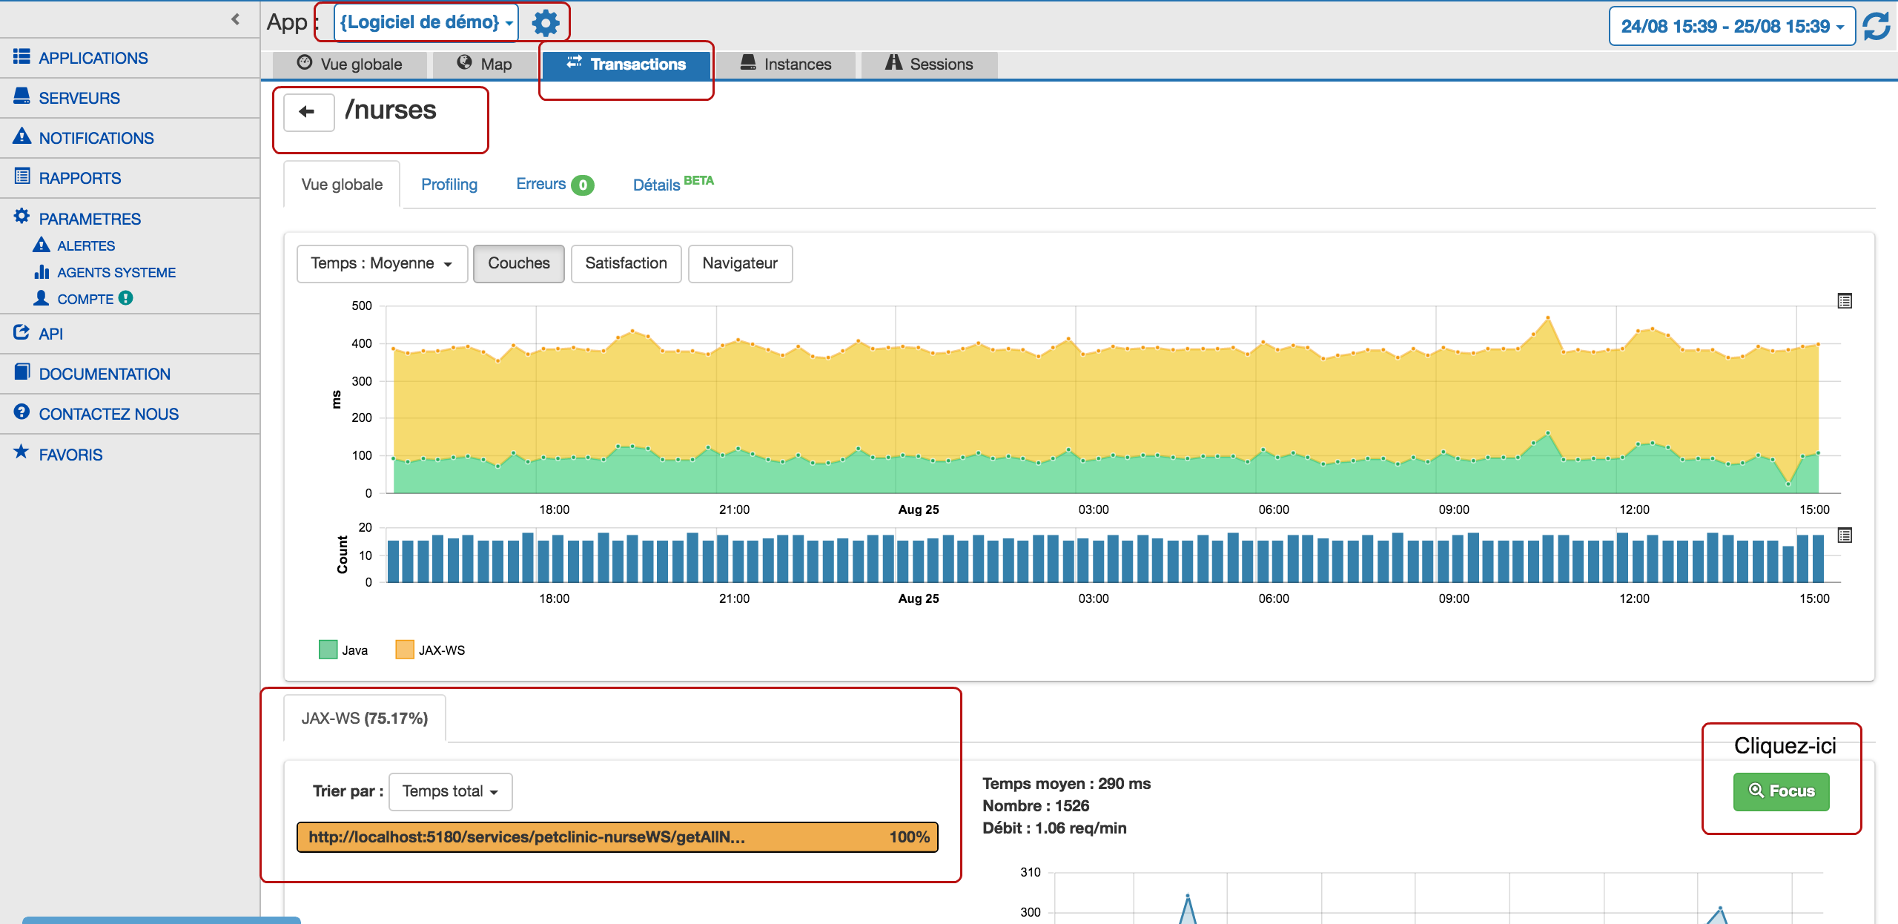Click the Java legend color swatch
1898x924 pixels.
(328, 650)
